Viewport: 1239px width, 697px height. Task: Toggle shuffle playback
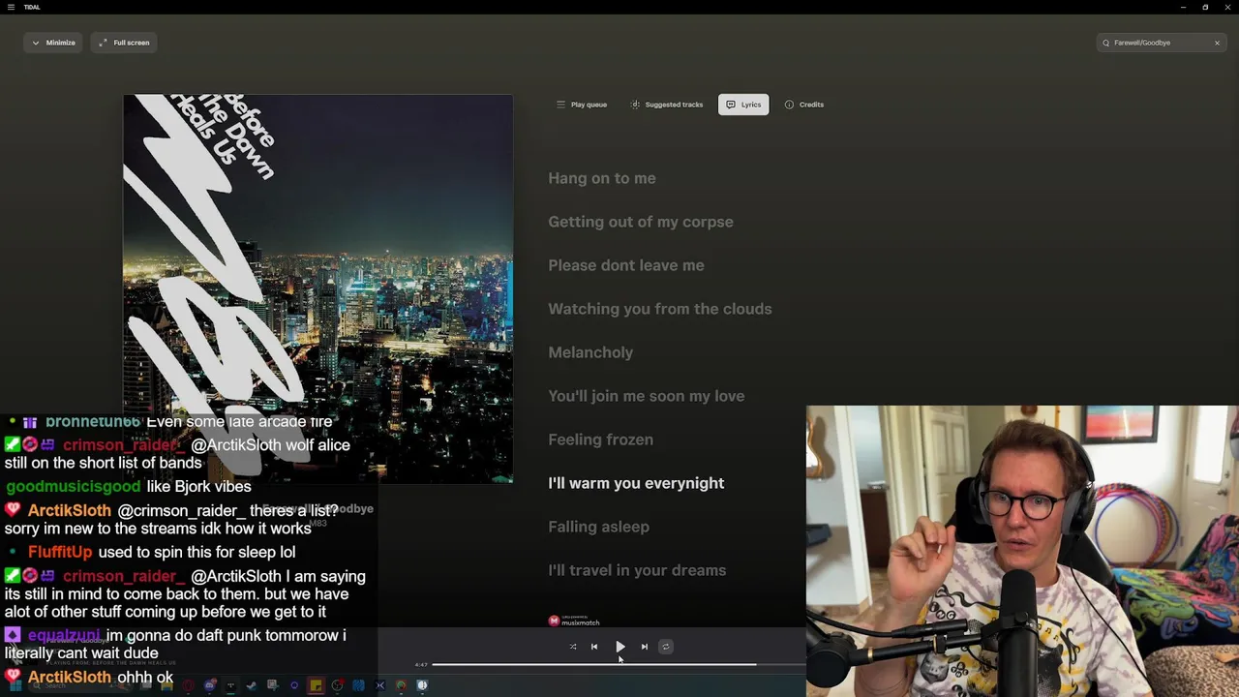[x=573, y=647]
